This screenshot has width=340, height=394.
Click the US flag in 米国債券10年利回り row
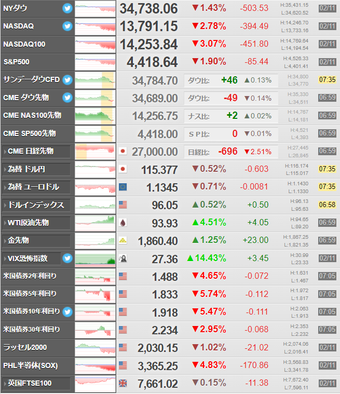click(x=123, y=312)
